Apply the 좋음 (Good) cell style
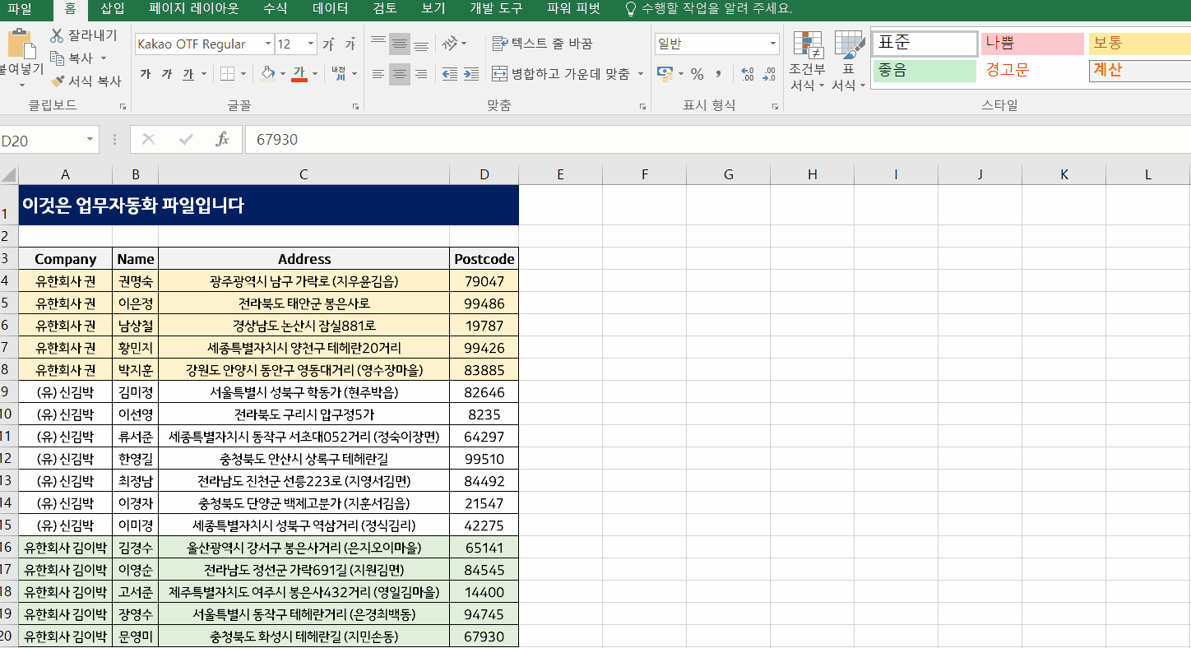1191x648 pixels. (x=925, y=71)
